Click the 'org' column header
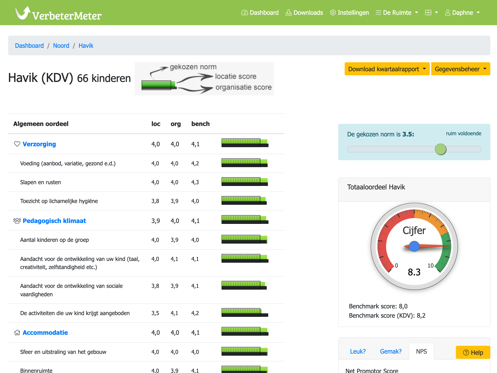The width and height of the screenshot is (497, 373). click(x=176, y=124)
